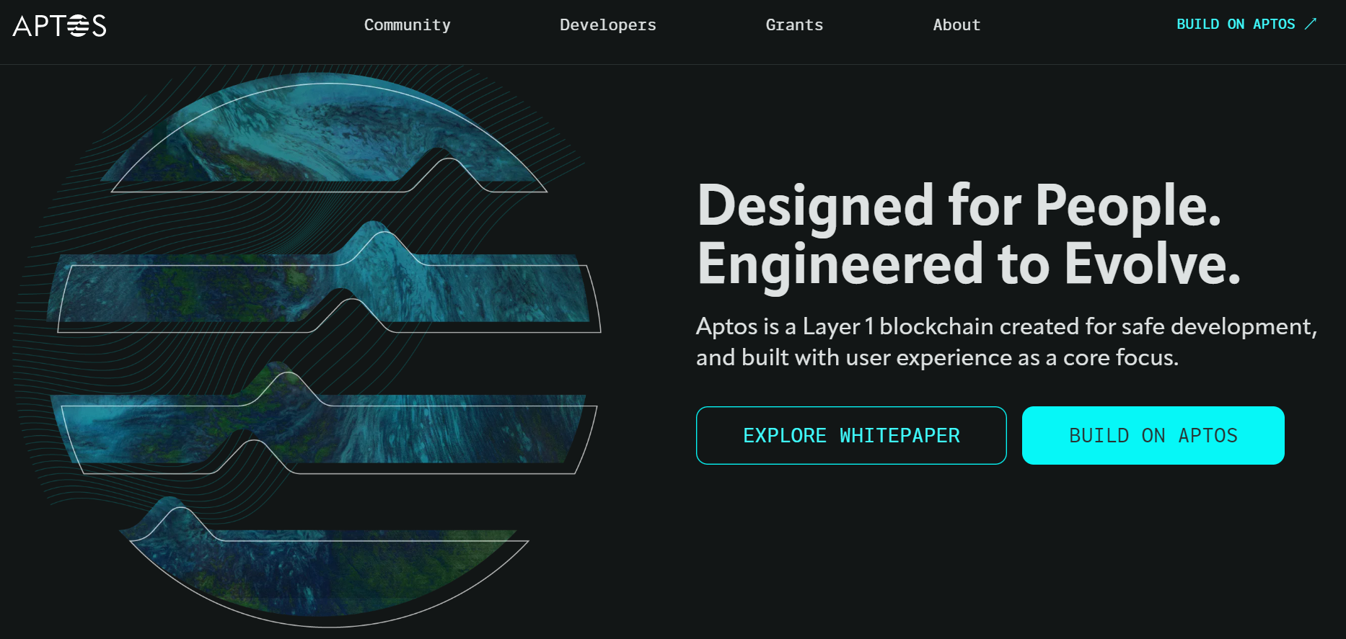Click the "Designed for People." headline
The width and height of the screenshot is (1346, 639).
tap(959, 205)
